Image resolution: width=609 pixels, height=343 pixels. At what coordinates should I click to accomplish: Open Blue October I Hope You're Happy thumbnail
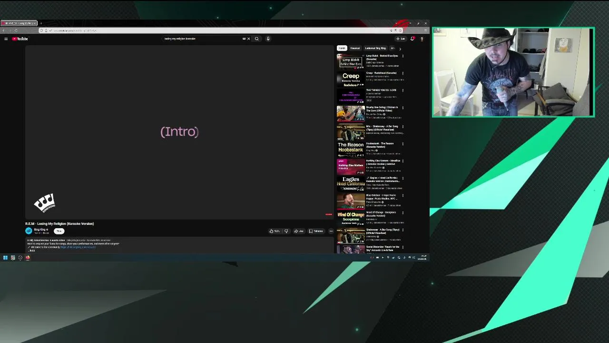pyautogui.click(x=351, y=201)
